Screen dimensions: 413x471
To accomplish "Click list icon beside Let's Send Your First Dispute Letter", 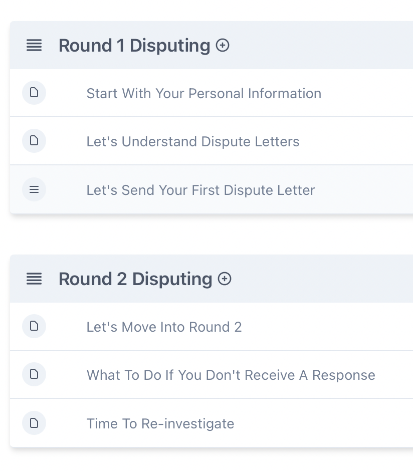I will (x=34, y=190).
